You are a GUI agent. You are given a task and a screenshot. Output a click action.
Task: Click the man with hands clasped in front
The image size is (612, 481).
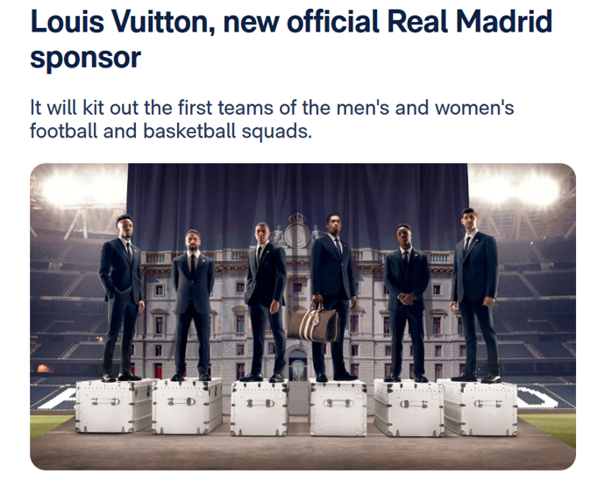[406, 303]
